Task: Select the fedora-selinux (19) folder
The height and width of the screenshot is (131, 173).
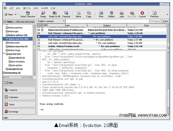Action: [16, 35]
